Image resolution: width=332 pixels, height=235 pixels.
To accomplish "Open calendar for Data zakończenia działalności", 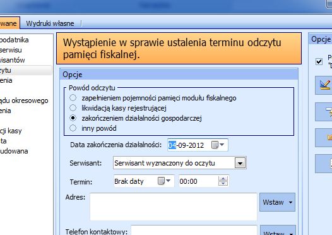I will pos(218,145).
